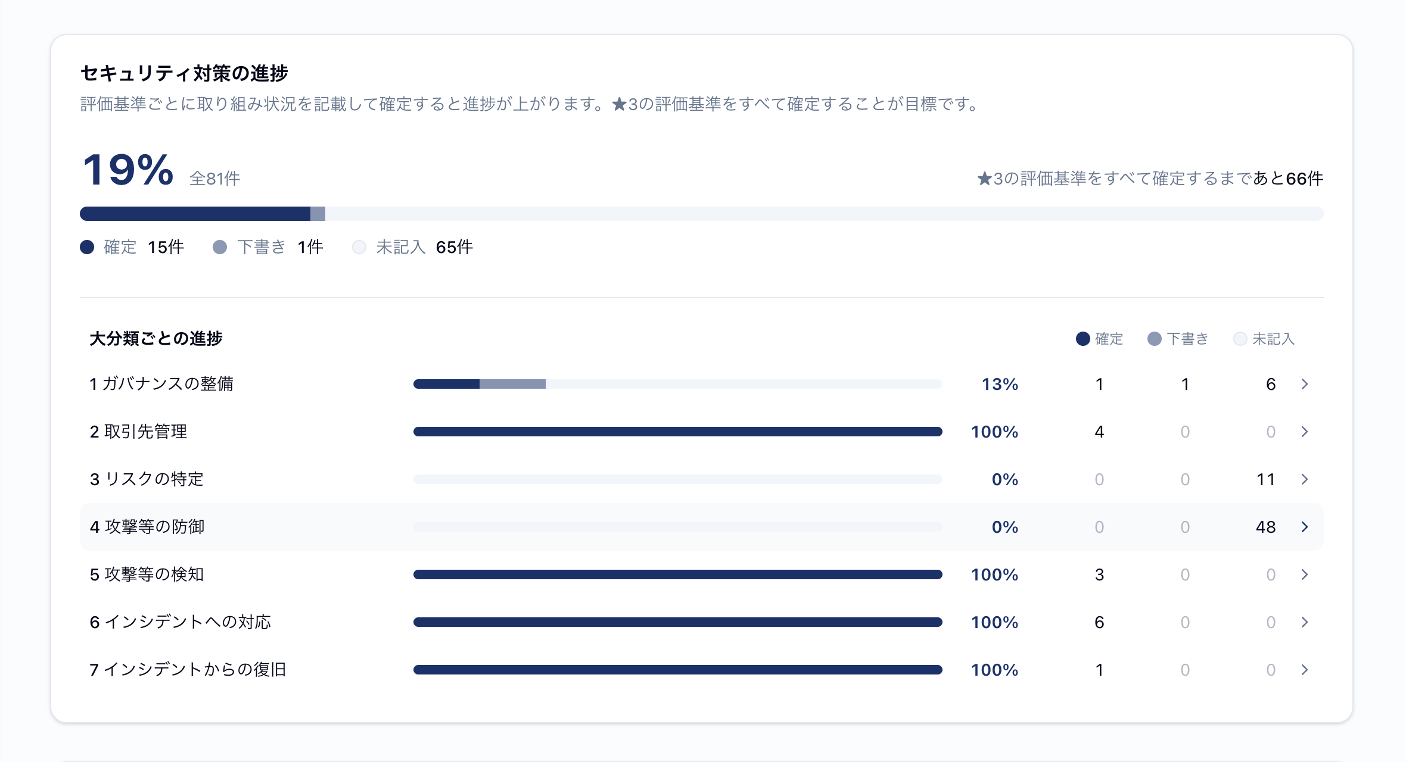Viewport: 1406px width, 762px height.
Task: Click the gray 下書き dot in the overall legend
Action: (x=220, y=247)
